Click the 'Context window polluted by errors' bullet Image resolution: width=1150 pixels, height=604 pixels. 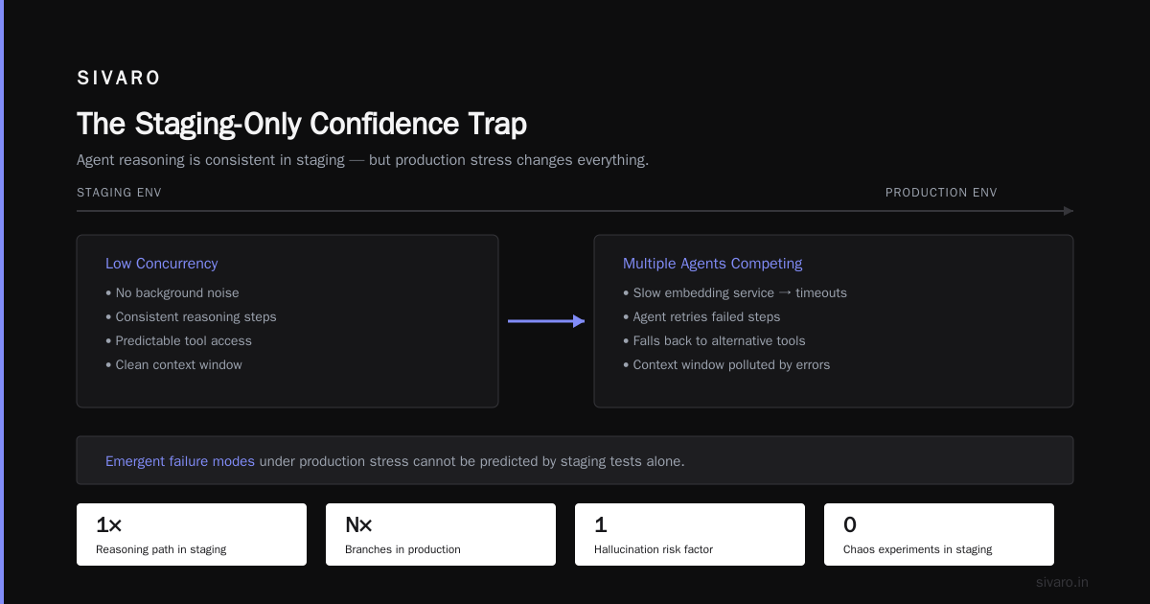tap(726, 364)
